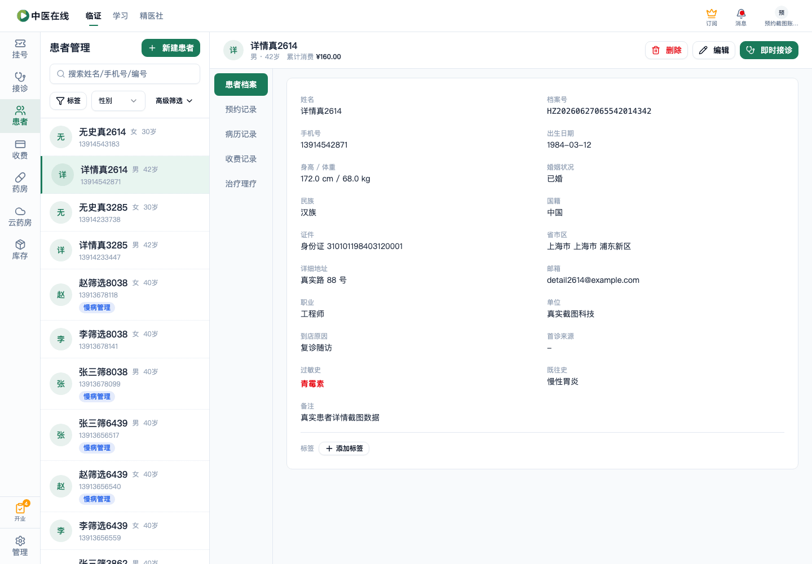The height and width of the screenshot is (564, 812).
Task: Click phone number 13914542871 in profile
Action: click(x=324, y=145)
